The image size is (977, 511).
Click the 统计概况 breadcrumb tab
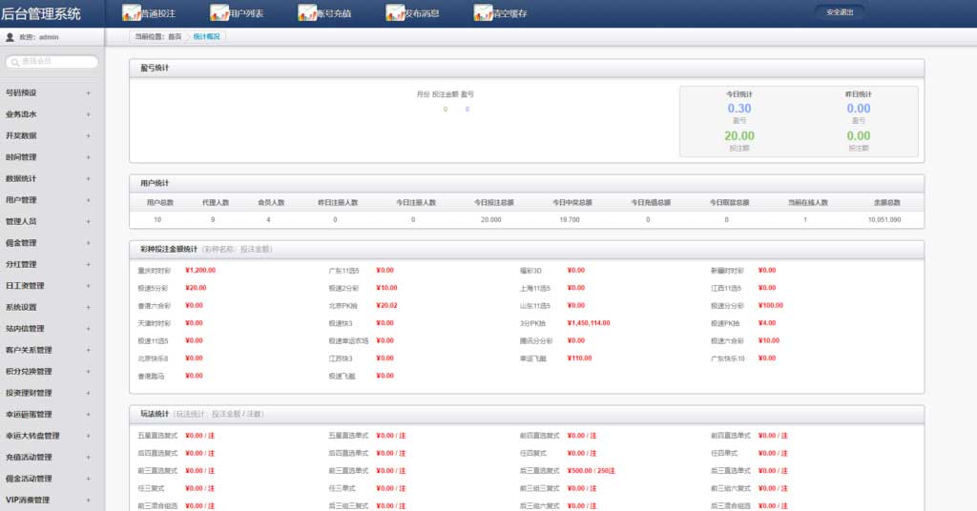coord(206,37)
